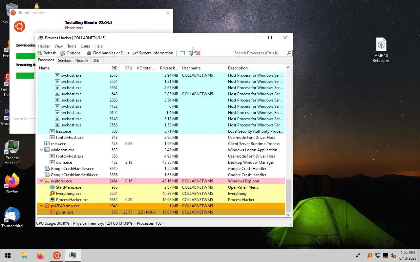Sort by the User name column header
Viewport: 420px width, 262px height.
[x=203, y=68]
